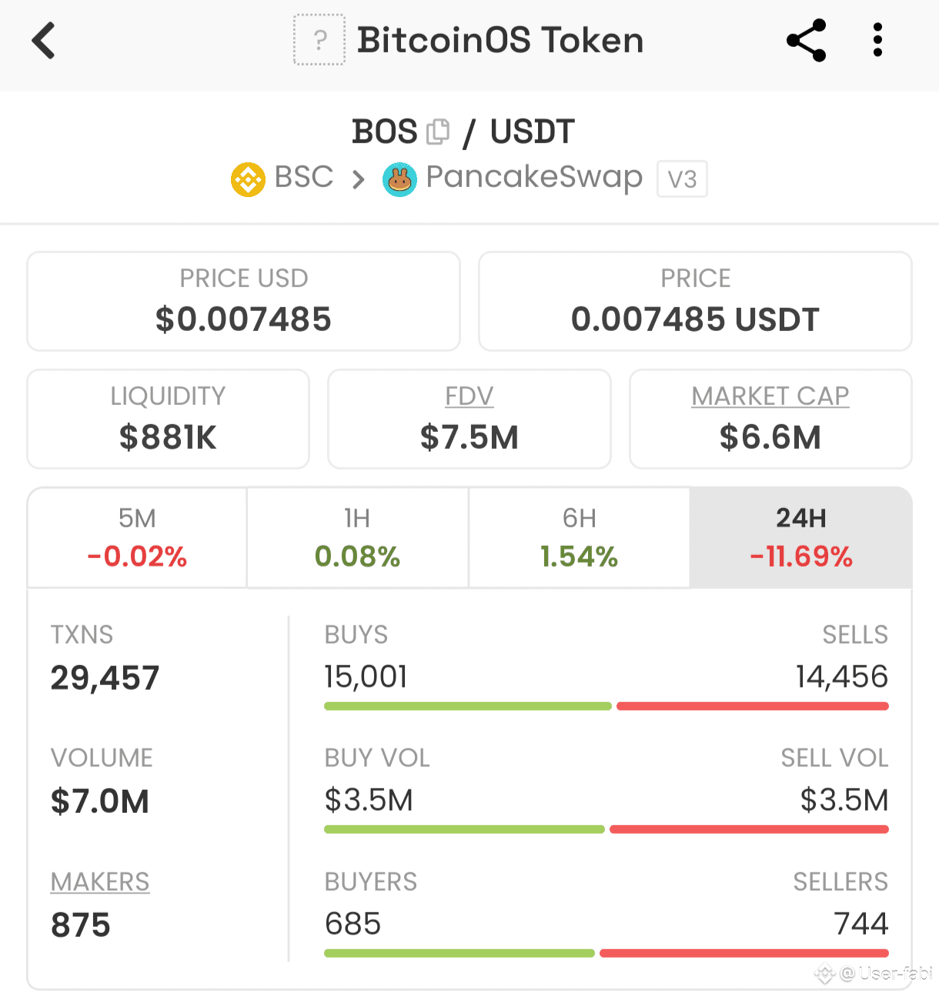Switch to the 1H timeframe tab
This screenshot has height=993, width=939.
click(x=358, y=537)
